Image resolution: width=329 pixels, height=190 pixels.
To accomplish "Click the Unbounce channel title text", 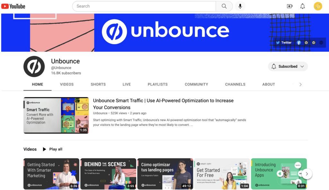I will coord(66,61).
